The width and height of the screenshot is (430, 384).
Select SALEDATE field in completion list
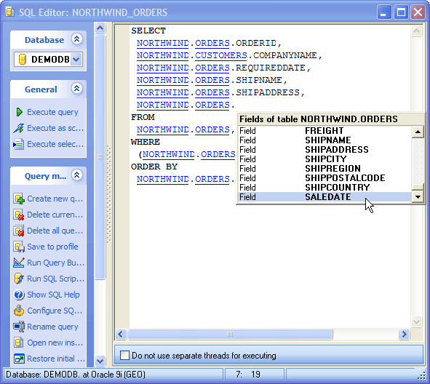[325, 197]
